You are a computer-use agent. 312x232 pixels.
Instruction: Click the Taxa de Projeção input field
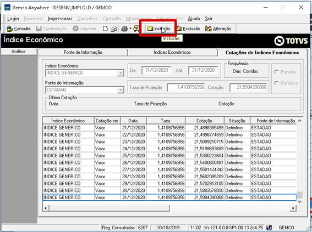pyautogui.click(x=185, y=87)
